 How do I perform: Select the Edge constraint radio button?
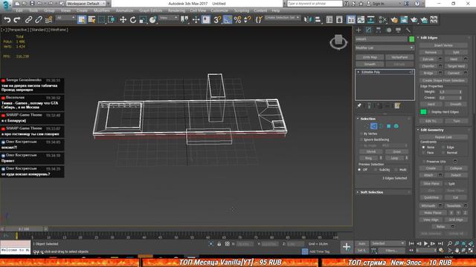pos(443,147)
